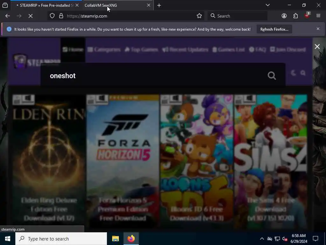Click the network status tray icon
The height and width of the screenshot is (245, 326).
(x=277, y=239)
